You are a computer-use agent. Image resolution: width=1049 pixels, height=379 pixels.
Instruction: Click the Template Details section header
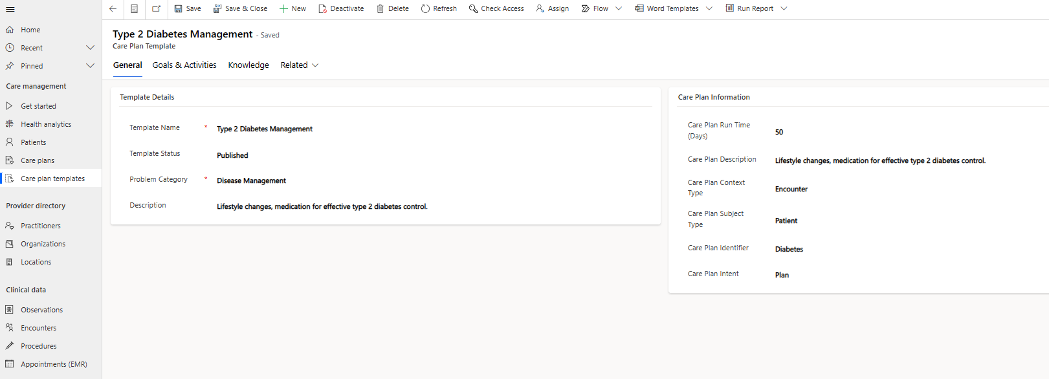(147, 97)
